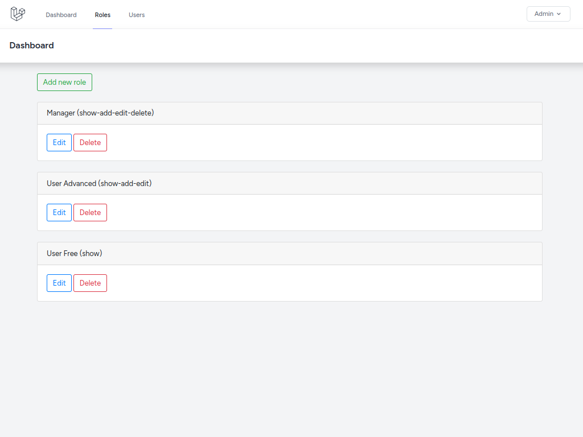Edit the User Advanced role
The height and width of the screenshot is (437, 583).
click(x=59, y=212)
